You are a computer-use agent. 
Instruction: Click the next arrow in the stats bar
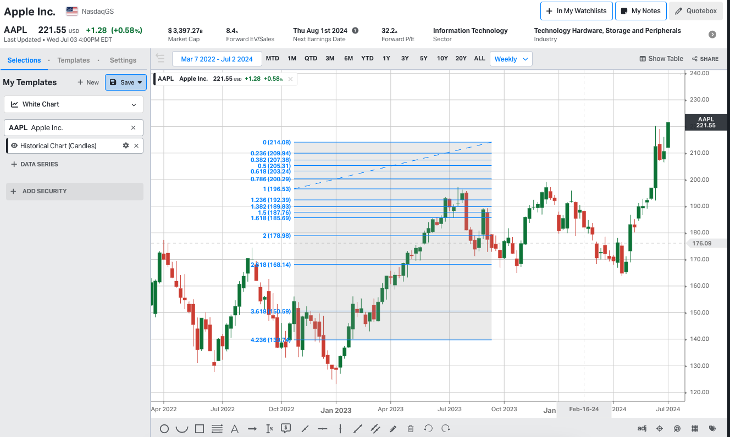[712, 35]
